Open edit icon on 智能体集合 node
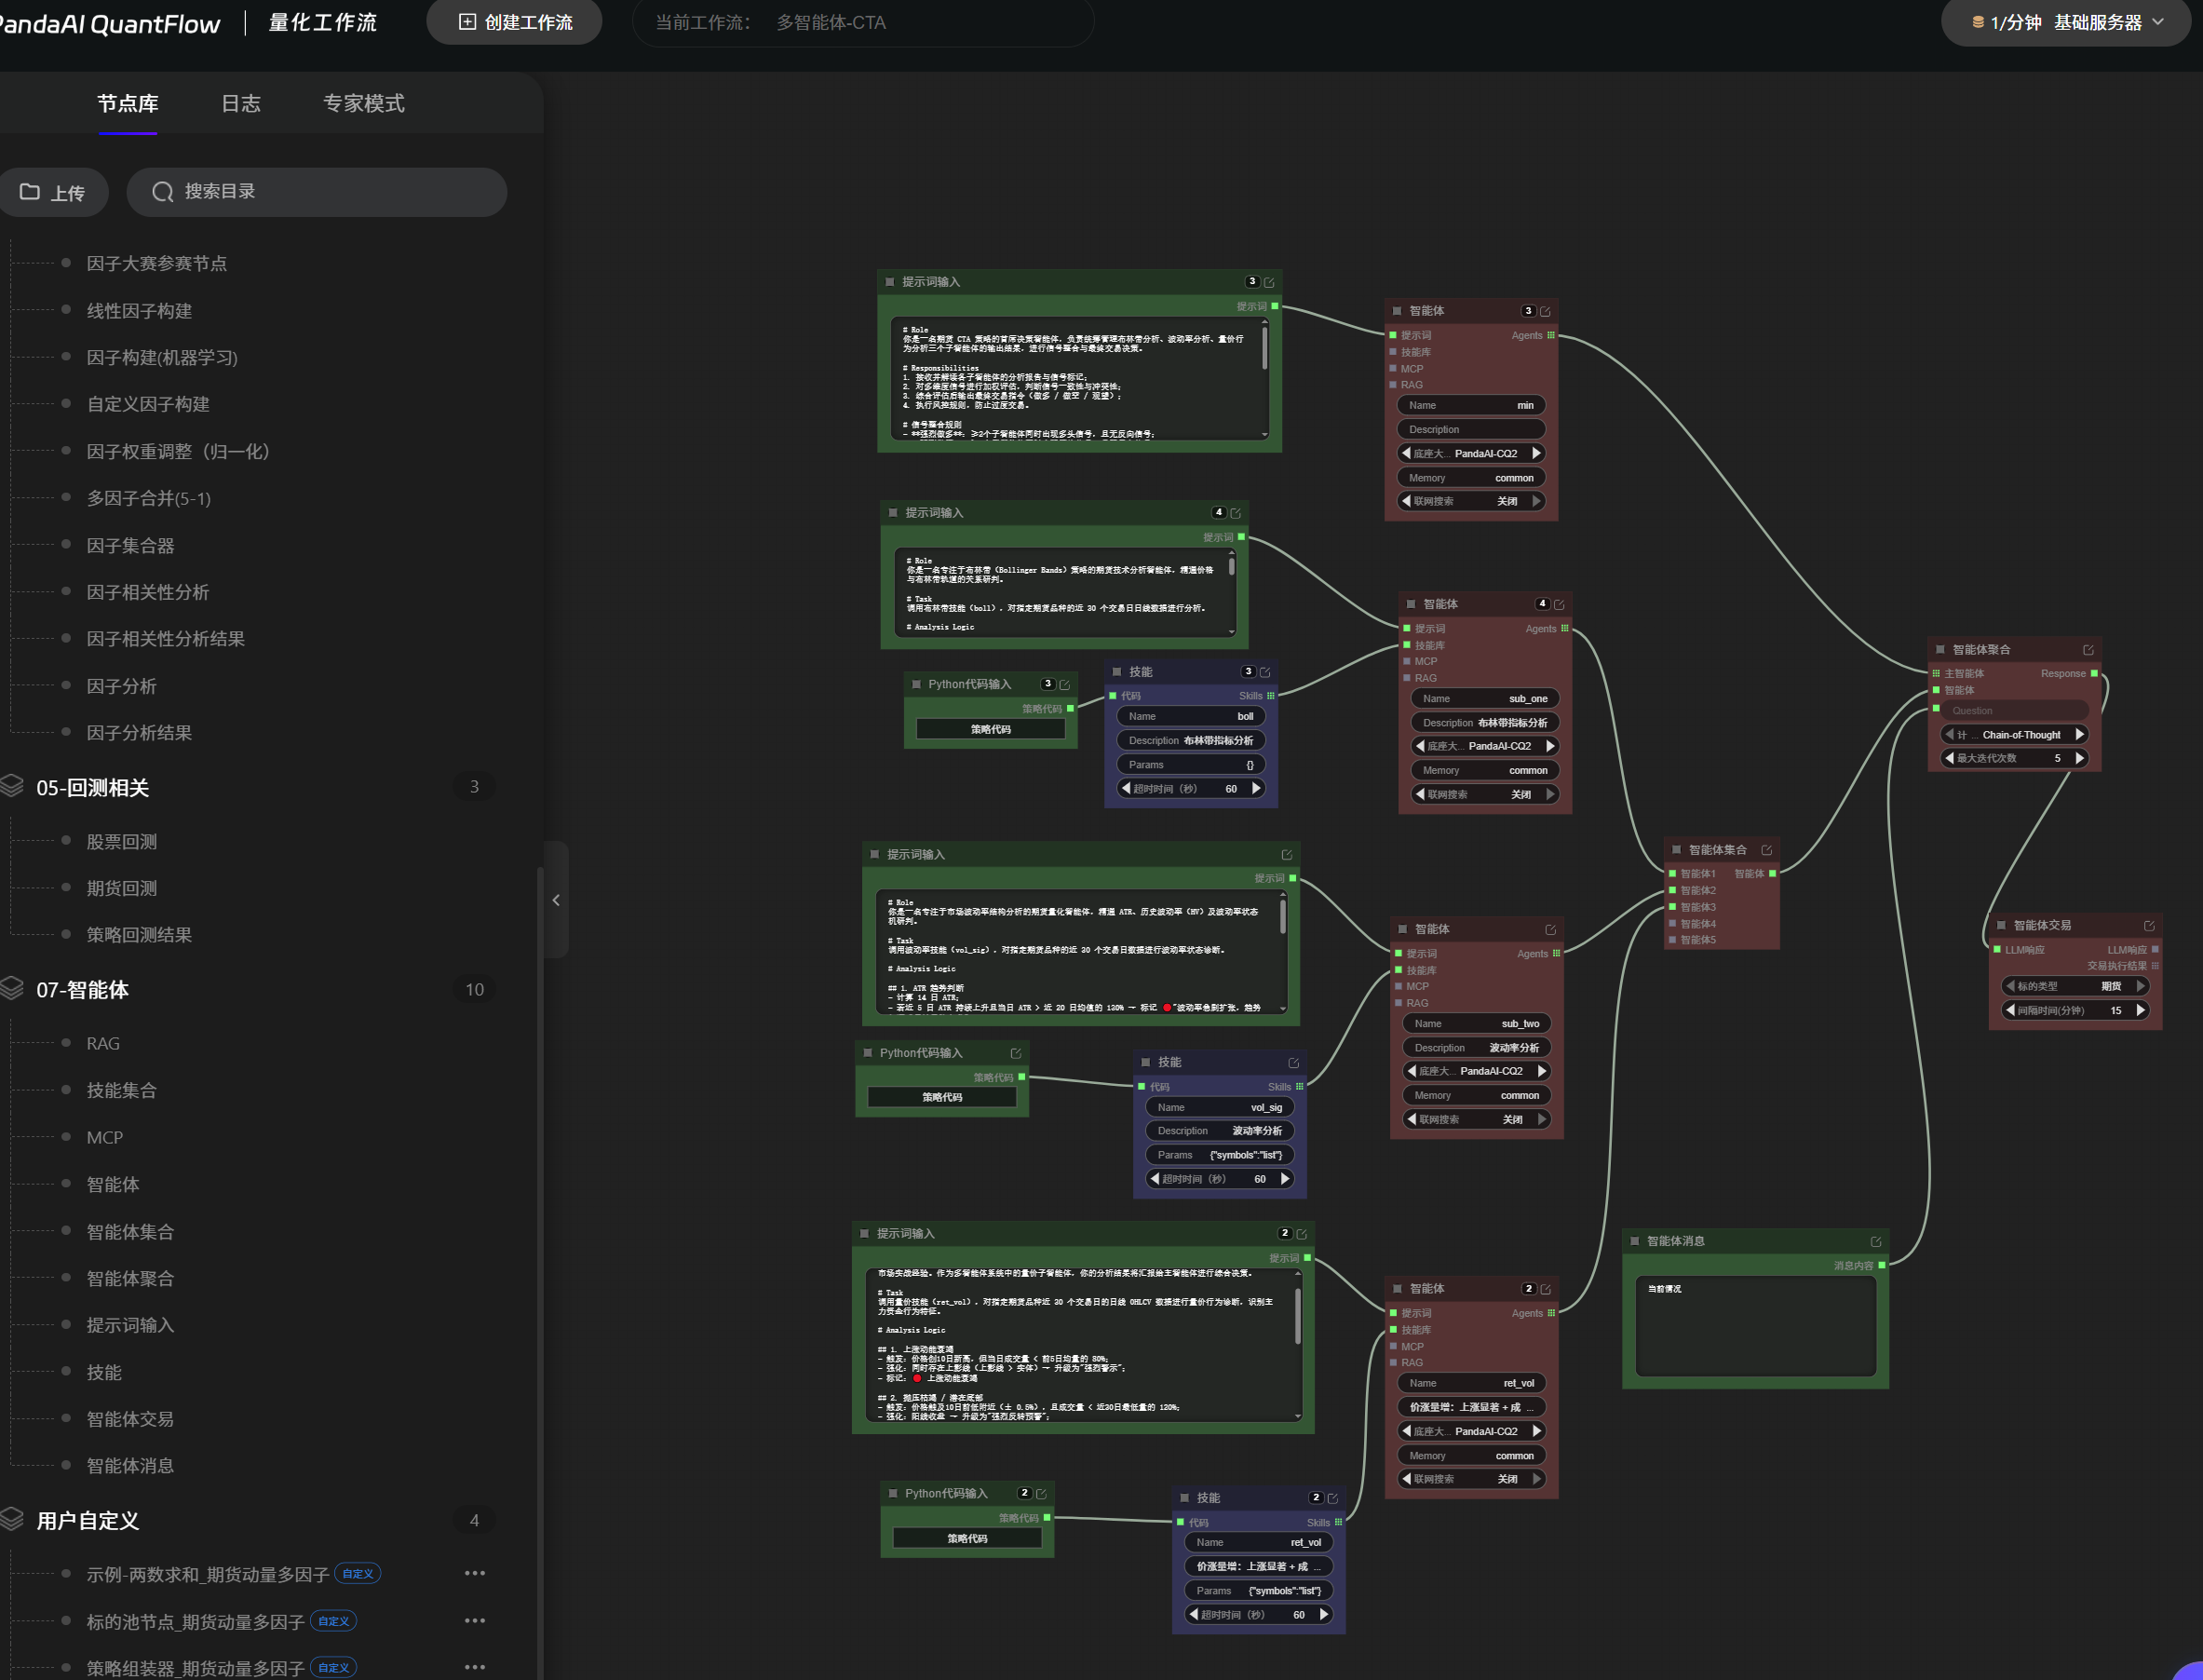This screenshot has width=2203, height=1680. pos(1766,850)
